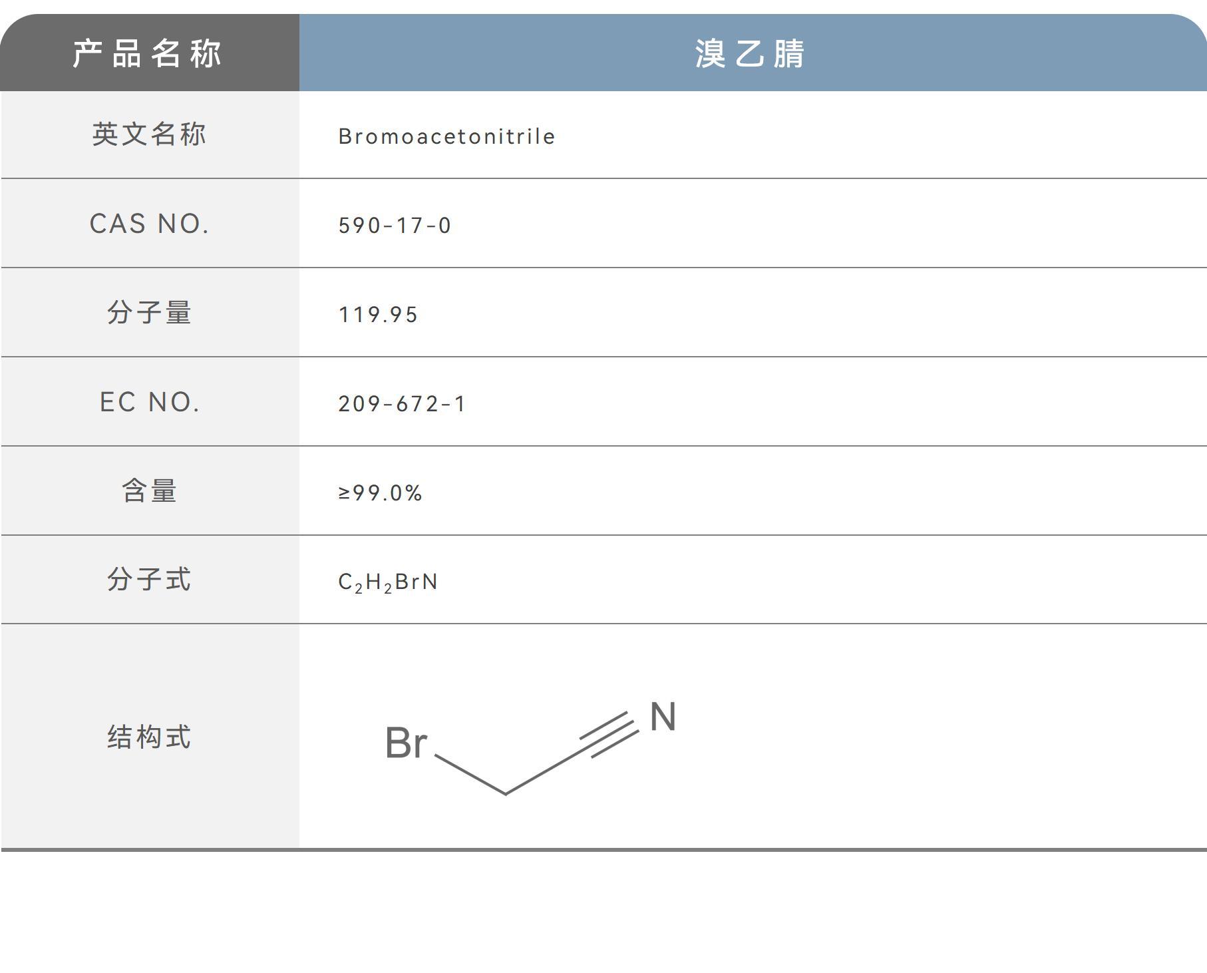Click the molecular weight value 119.95
Screen dimensions: 1207x973
tap(378, 315)
